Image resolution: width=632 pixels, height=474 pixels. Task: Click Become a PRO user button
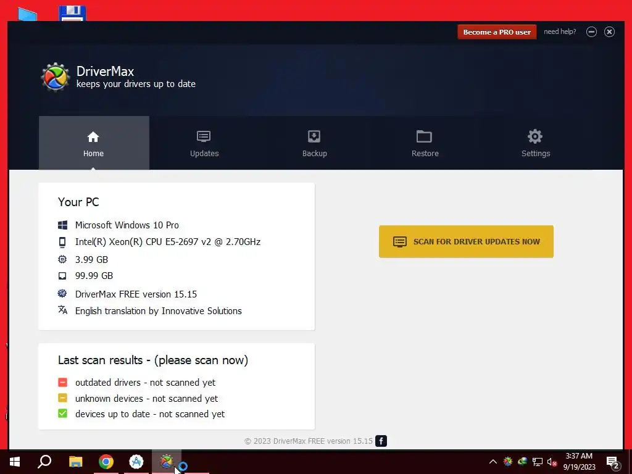[x=497, y=32]
